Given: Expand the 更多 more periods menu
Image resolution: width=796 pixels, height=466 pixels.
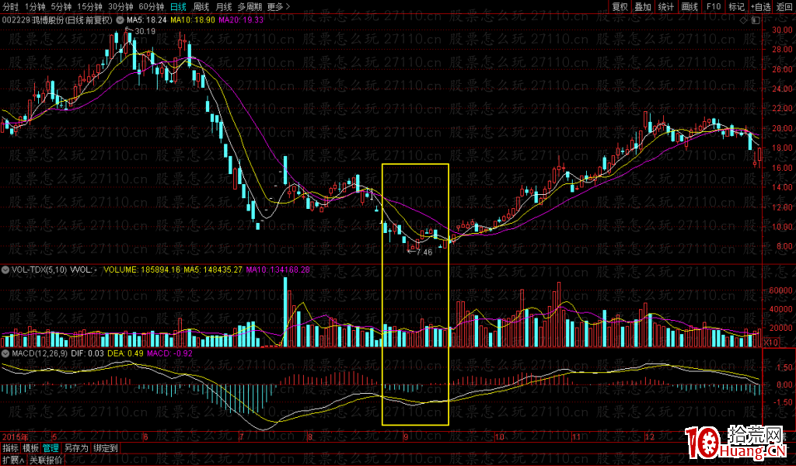Looking at the screenshot, I should [x=278, y=6].
